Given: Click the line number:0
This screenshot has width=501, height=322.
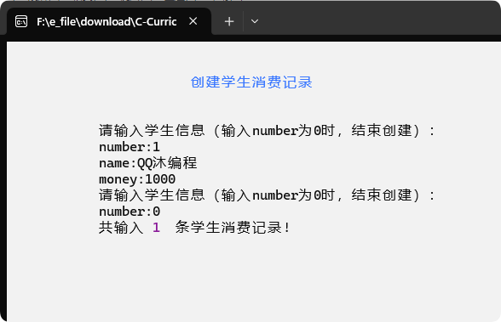Looking at the screenshot, I should coord(130,212).
